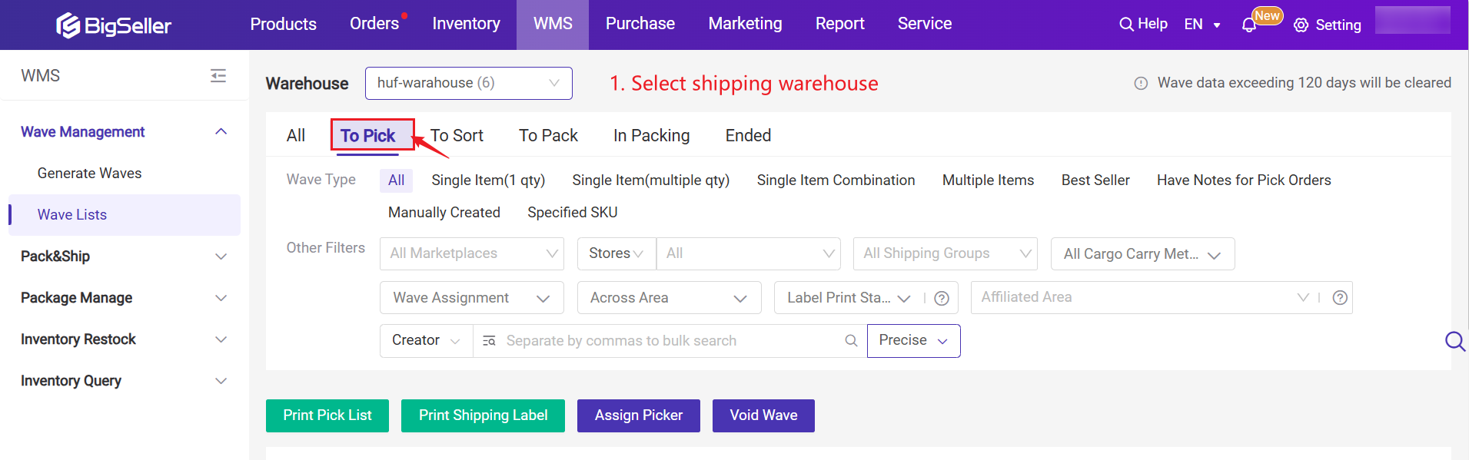The height and width of the screenshot is (460, 1469).
Task: Switch to the To Sort tab
Action: click(457, 136)
